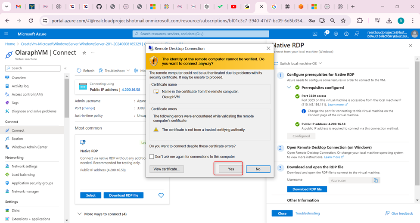Click the browser back arrow
420x223 pixels.
(7, 21)
